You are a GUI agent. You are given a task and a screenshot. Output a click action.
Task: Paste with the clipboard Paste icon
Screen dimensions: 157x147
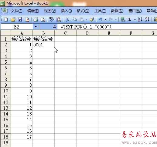tap(82, 19)
